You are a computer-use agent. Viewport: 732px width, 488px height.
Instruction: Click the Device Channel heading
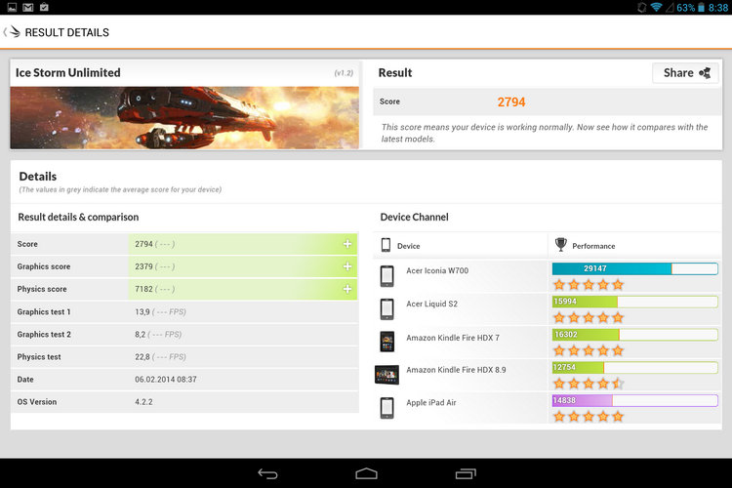point(414,217)
